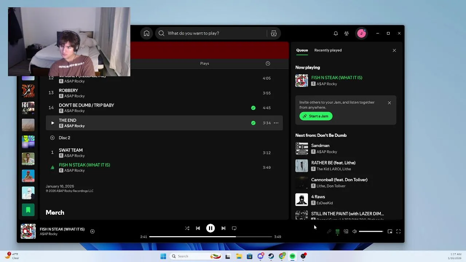Open OBS Studio from taskbar
The image size is (466, 262).
(303, 256)
